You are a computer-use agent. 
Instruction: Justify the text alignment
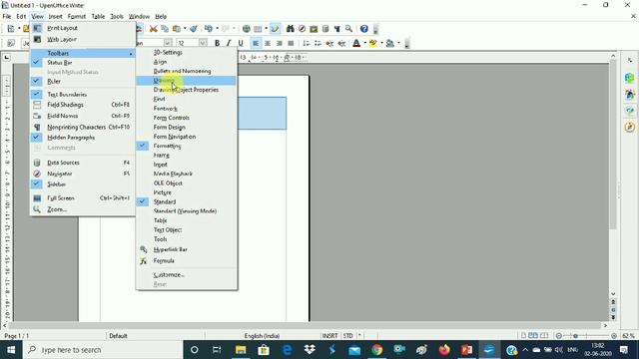pos(291,43)
